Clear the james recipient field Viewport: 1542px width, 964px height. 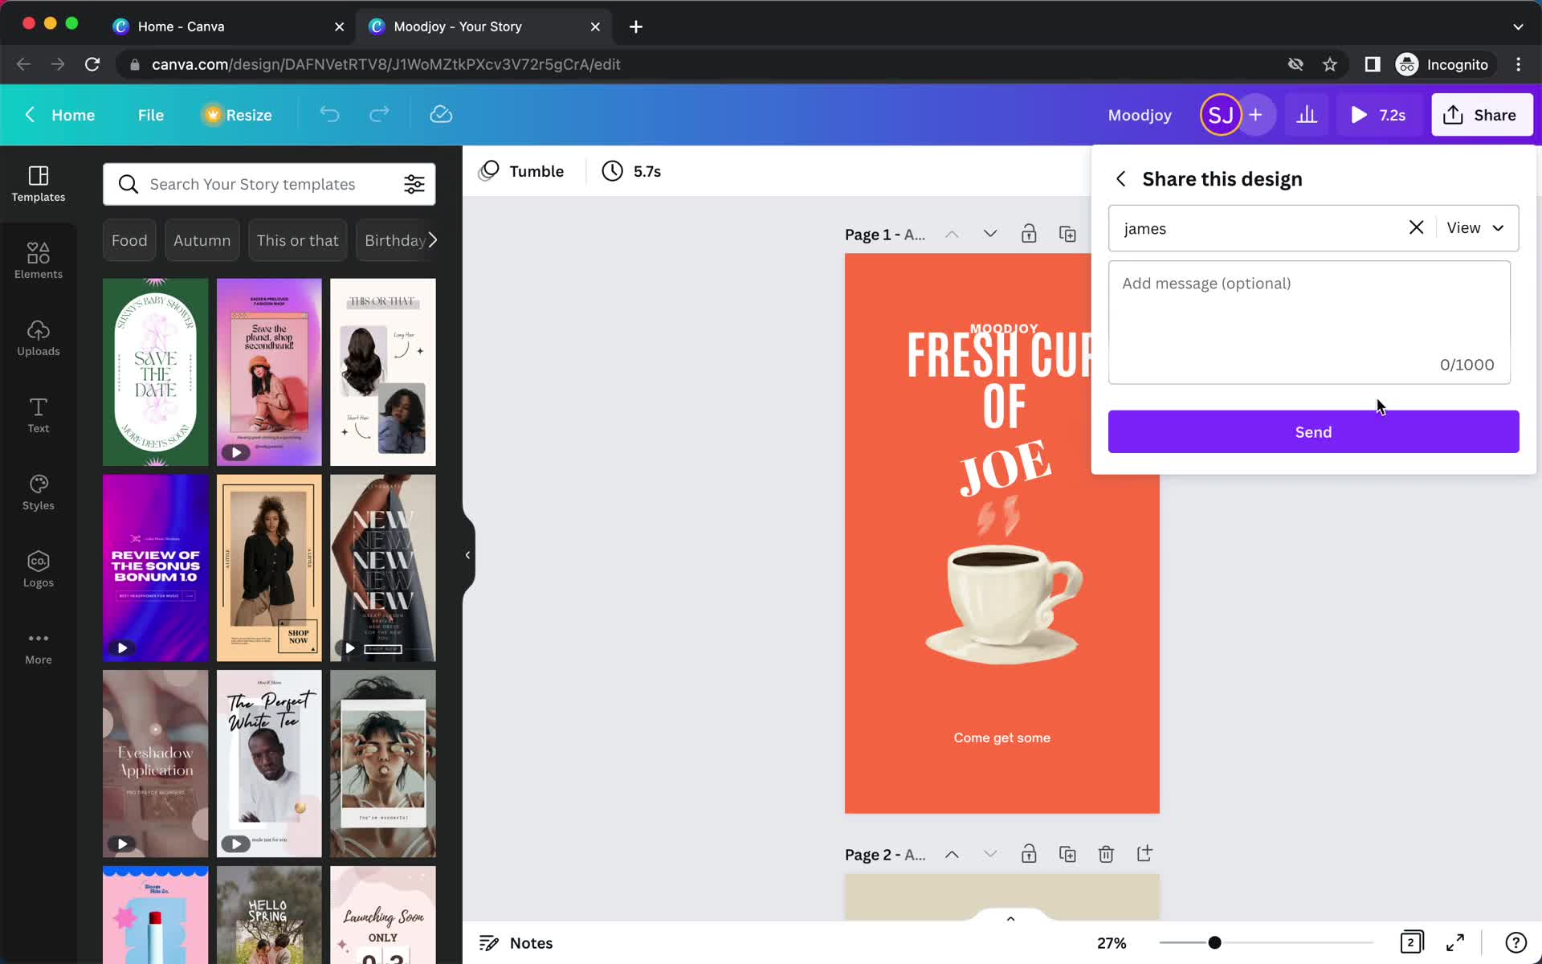(x=1416, y=228)
